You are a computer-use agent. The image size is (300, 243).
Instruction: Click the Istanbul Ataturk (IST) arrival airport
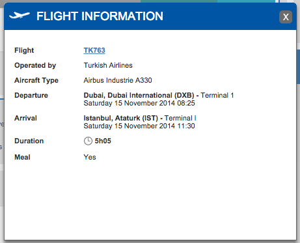tap(121, 118)
